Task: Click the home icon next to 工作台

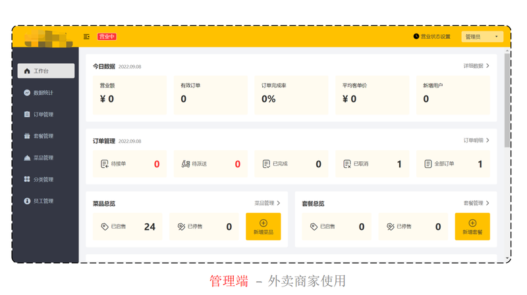Action: 27,71
